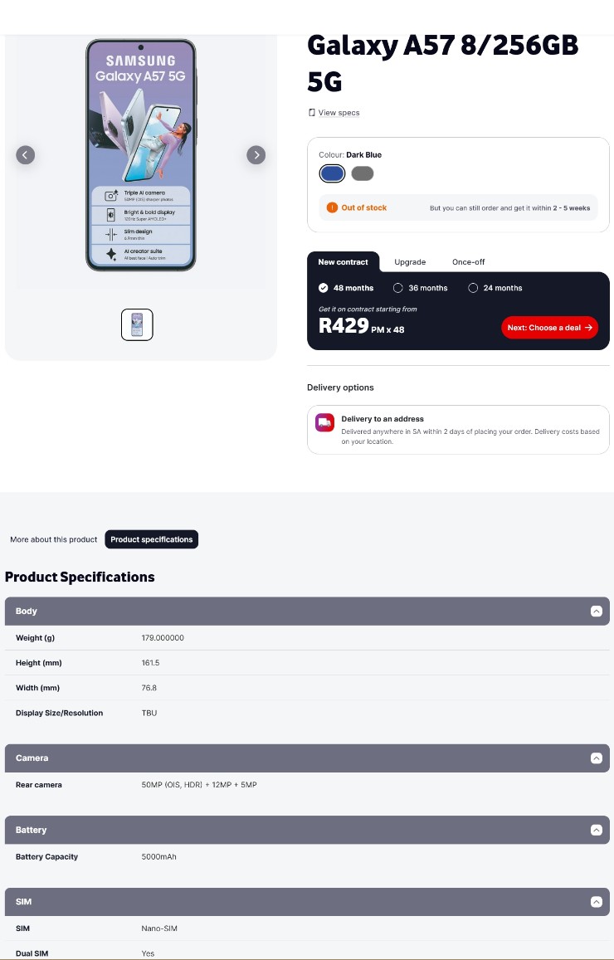Collapse the Body specifications section
Screen dimensions: 614x960
pos(597,611)
